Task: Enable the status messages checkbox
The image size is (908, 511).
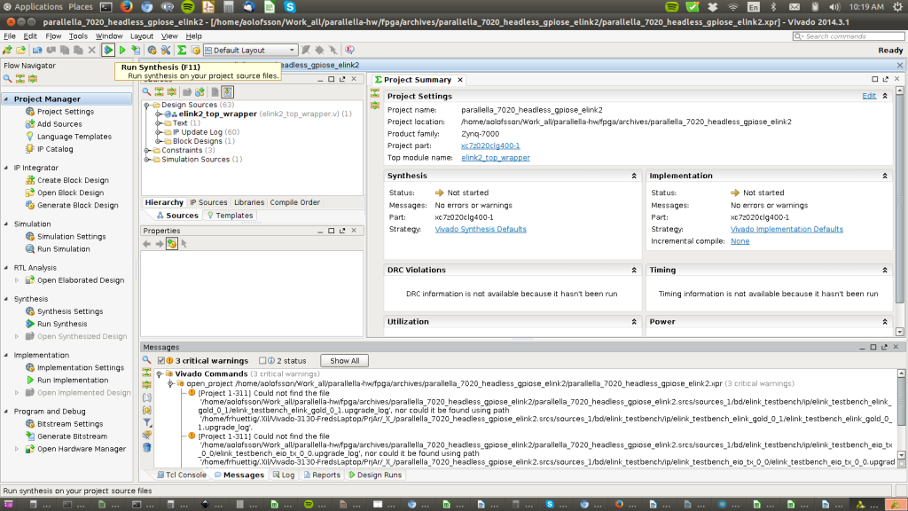Action: (262, 361)
